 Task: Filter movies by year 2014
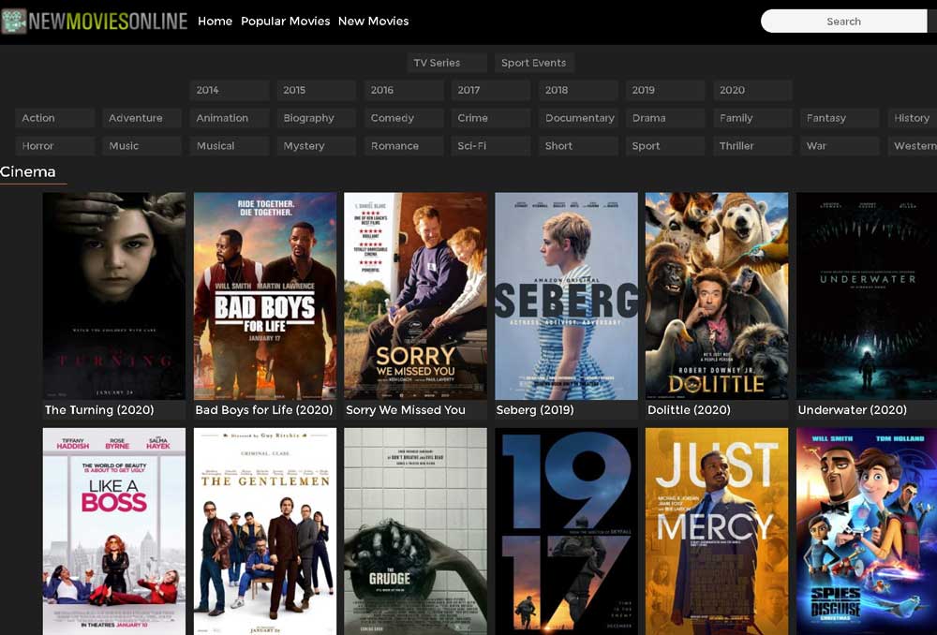230,90
